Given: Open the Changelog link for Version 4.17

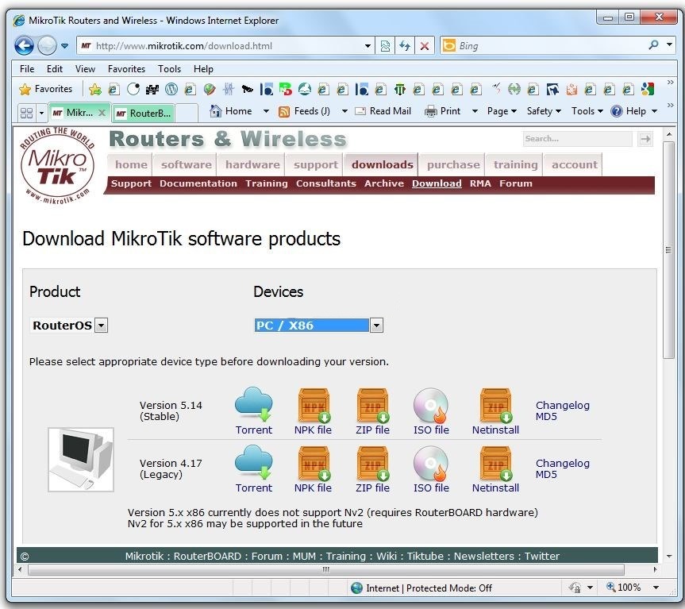Looking at the screenshot, I should (563, 464).
